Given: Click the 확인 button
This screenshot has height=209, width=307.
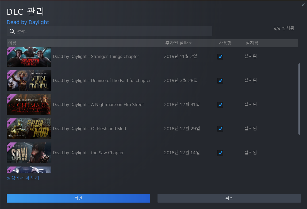Looking at the screenshot, I should [78, 198].
